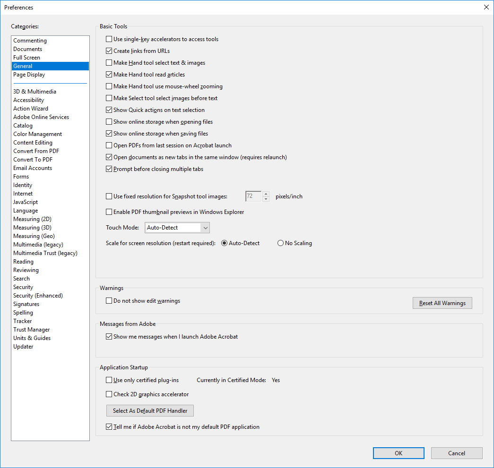Select the General category
494x468 pixels.
(51, 66)
